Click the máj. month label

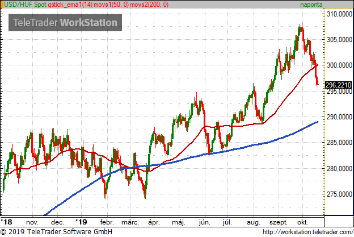pos(179,222)
